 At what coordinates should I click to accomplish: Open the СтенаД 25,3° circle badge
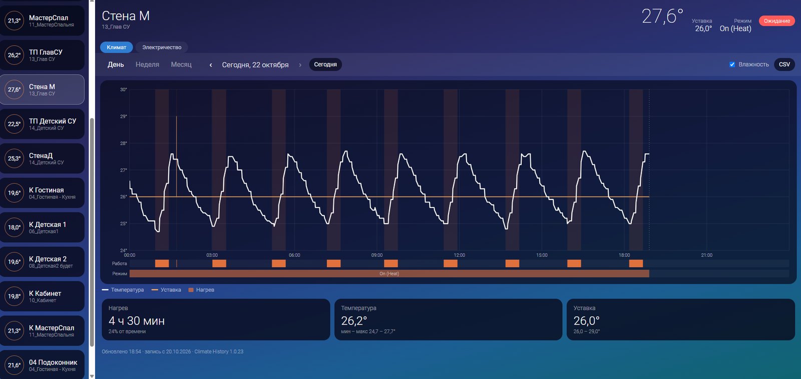[14, 158]
